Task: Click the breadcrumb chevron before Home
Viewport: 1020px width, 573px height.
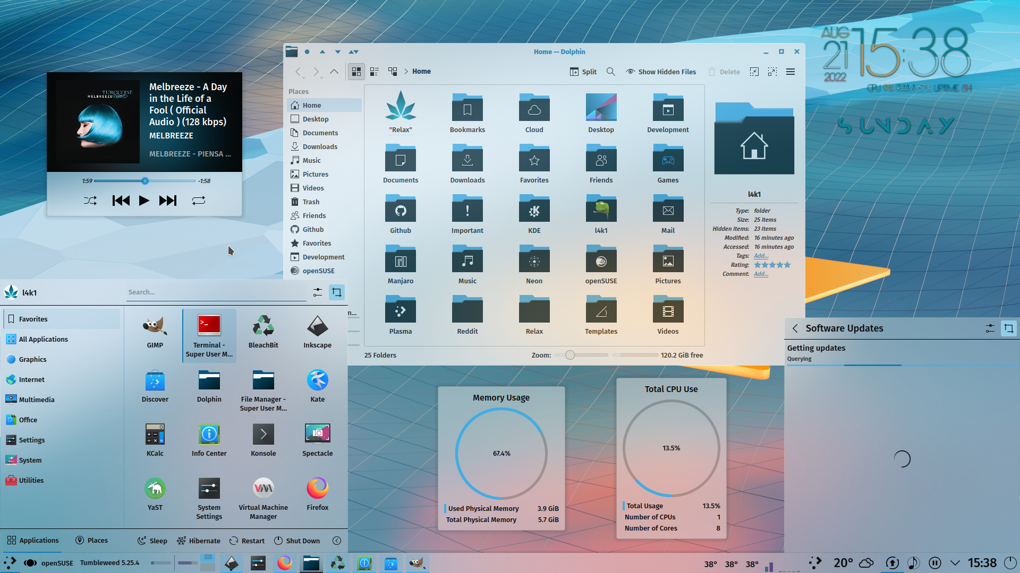Action: click(x=406, y=72)
